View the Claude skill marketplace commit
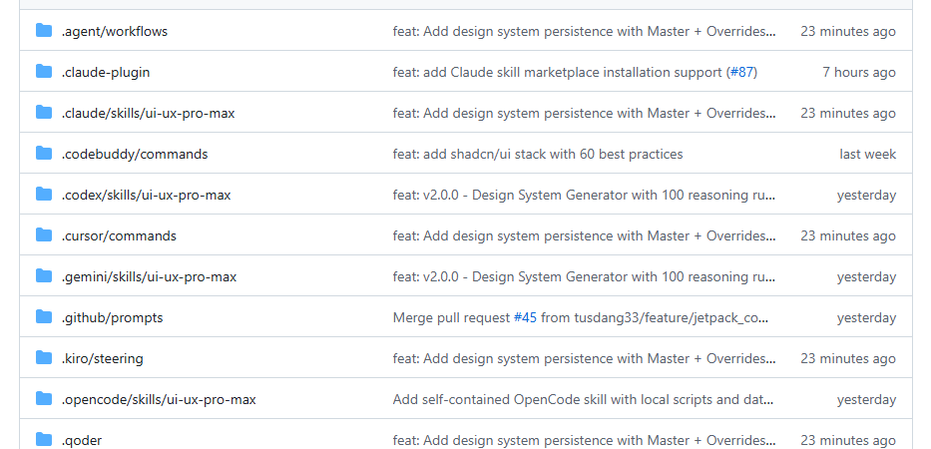This screenshot has height=449, width=931. click(557, 72)
